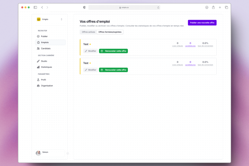Open Studio via its brush icon

pyautogui.click(x=38, y=61)
